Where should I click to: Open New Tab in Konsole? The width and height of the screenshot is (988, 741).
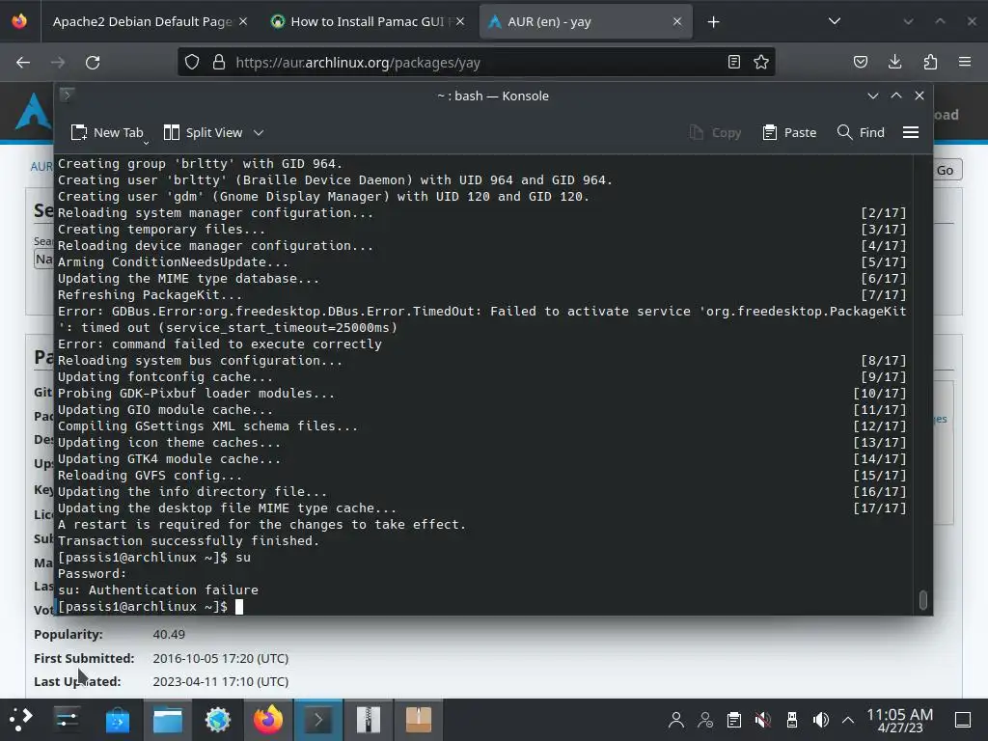[107, 133]
